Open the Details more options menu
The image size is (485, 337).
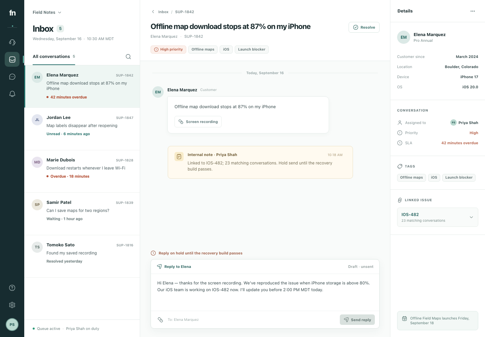tap(473, 11)
